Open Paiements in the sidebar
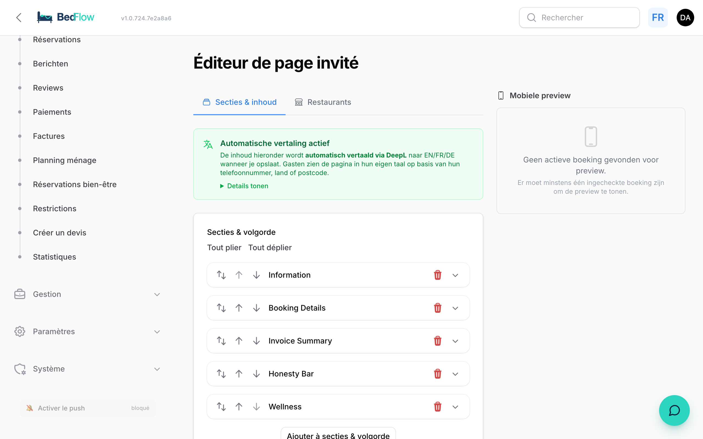The width and height of the screenshot is (703, 439). coord(52,112)
